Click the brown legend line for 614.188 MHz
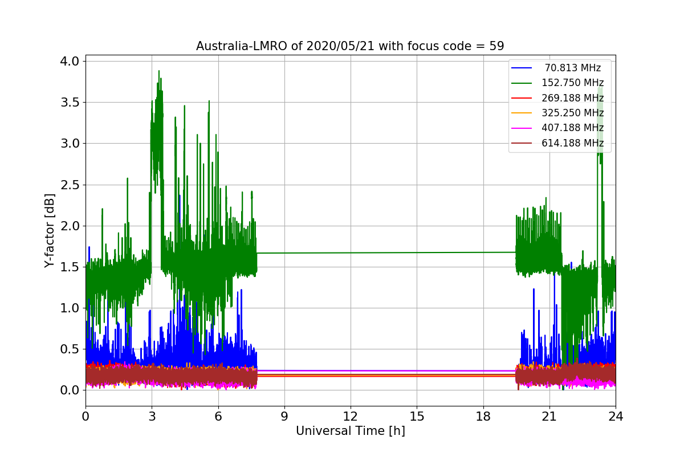Viewport: 684px width, 456px height. 523,143
